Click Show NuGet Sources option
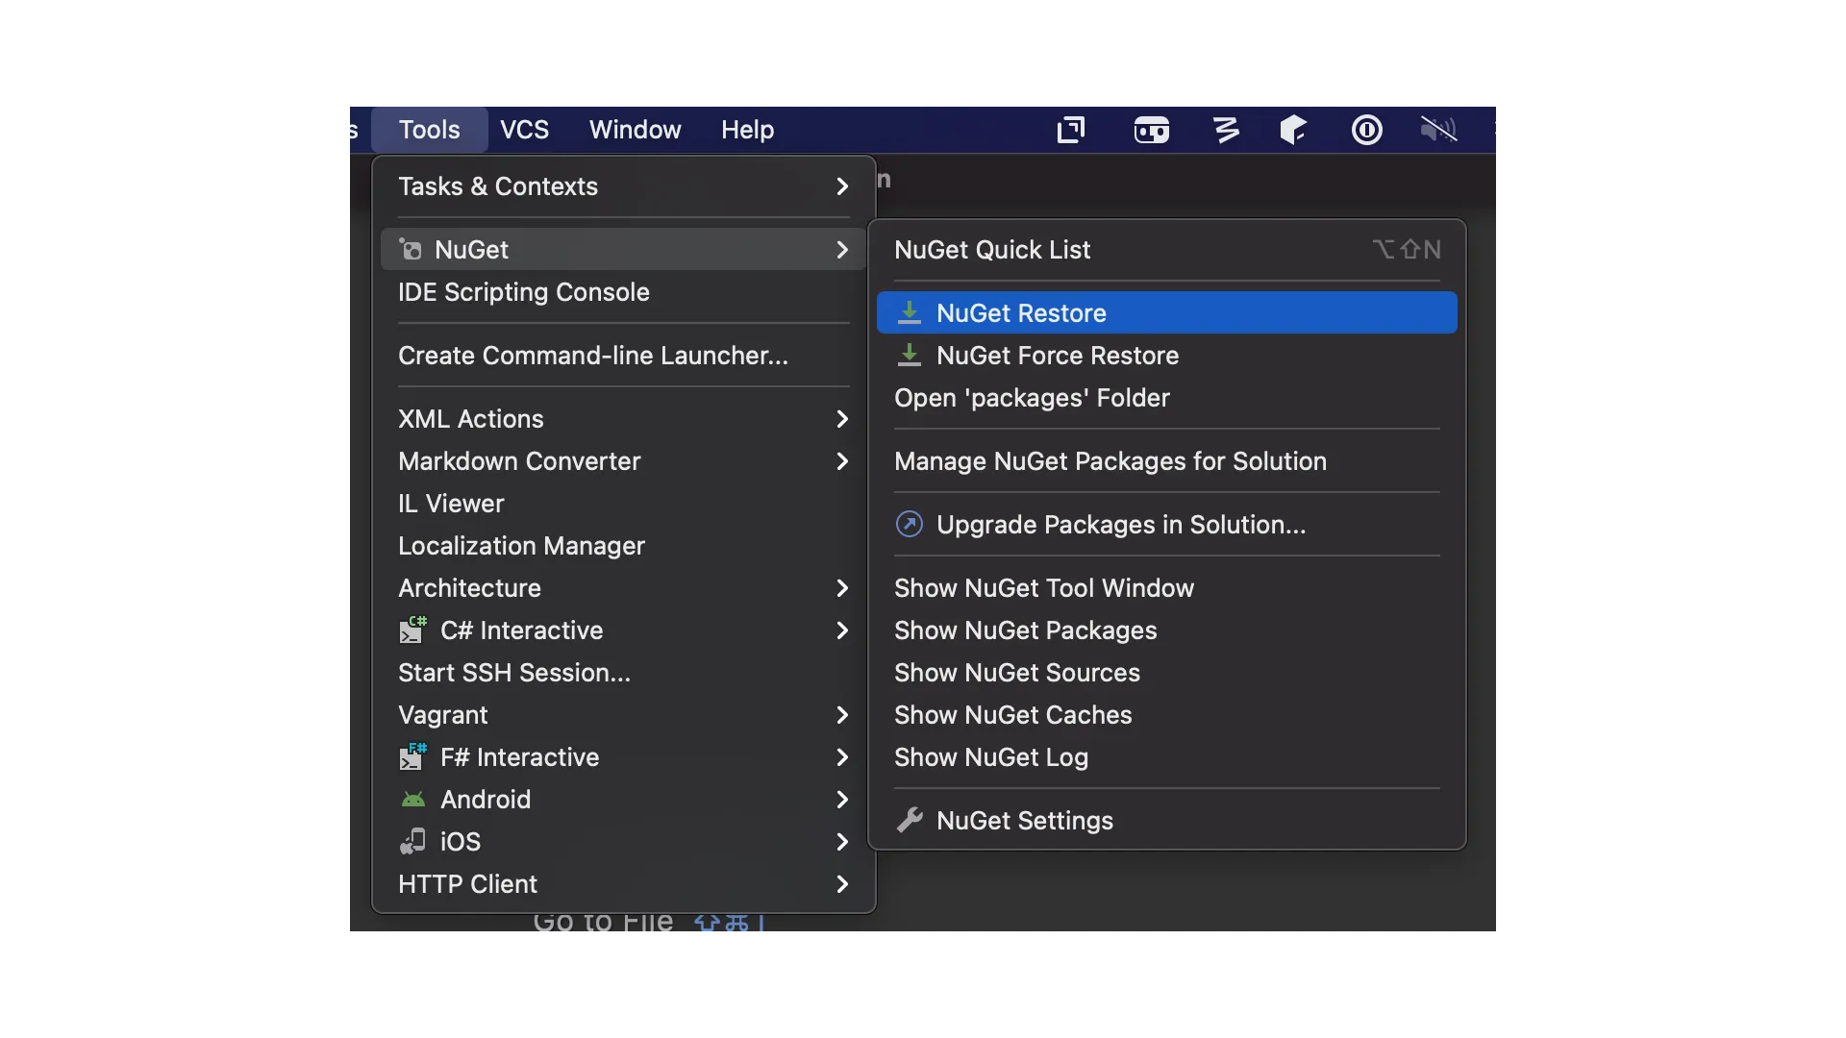1846x1038 pixels. (x=1017, y=672)
